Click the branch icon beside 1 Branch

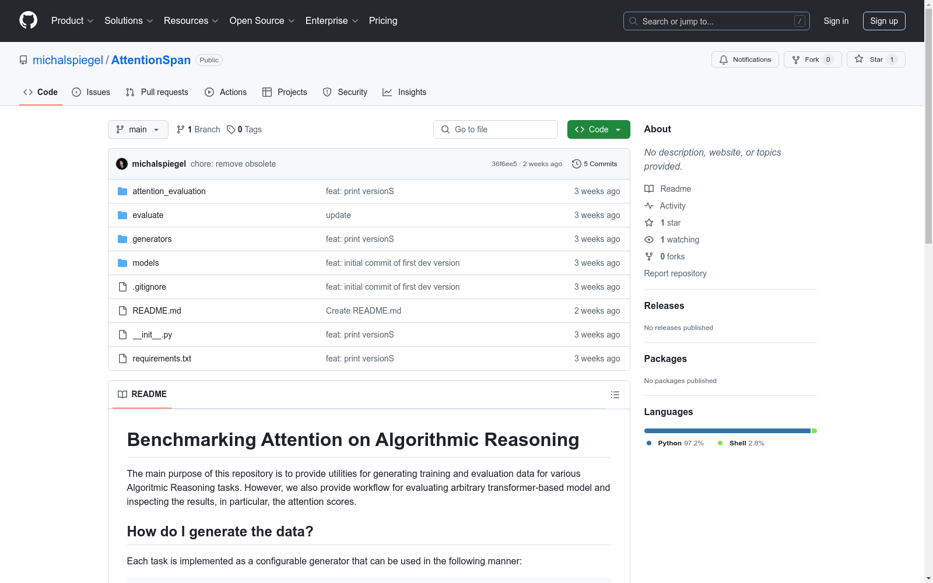(x=181, y=129)
